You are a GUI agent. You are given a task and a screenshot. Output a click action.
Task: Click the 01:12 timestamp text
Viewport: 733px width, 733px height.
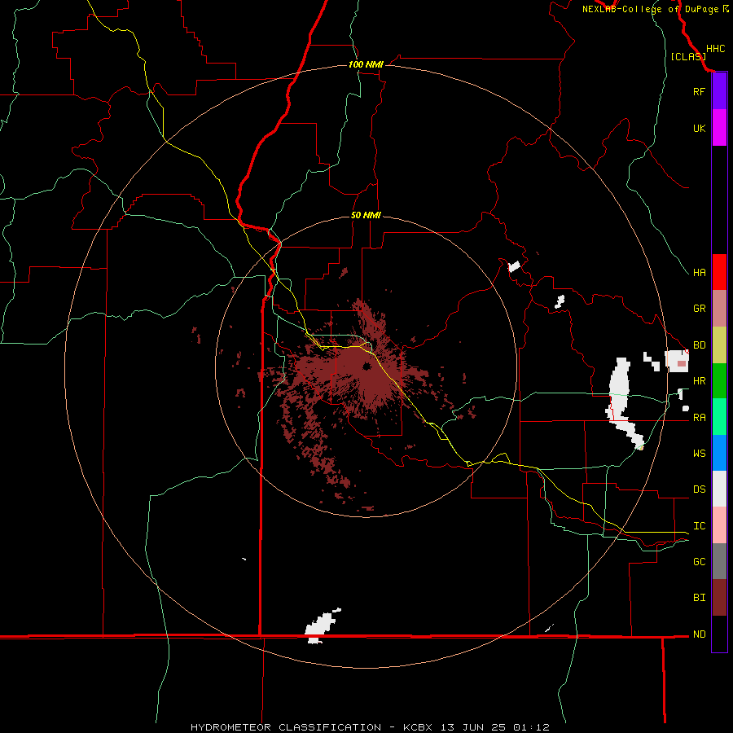532,727
